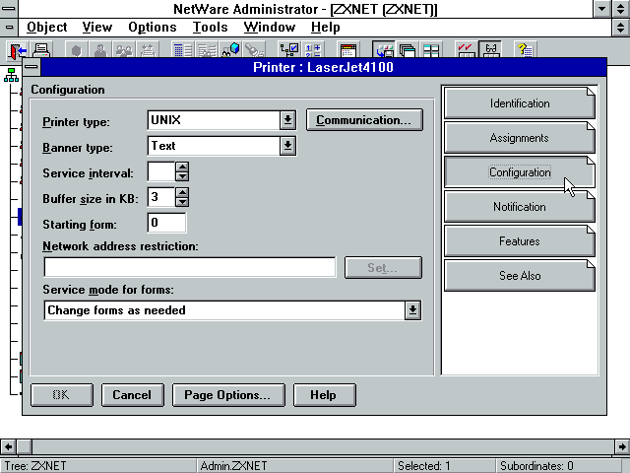Increase Service interval with up arrow
630x473 pixels.
point(182,168)
